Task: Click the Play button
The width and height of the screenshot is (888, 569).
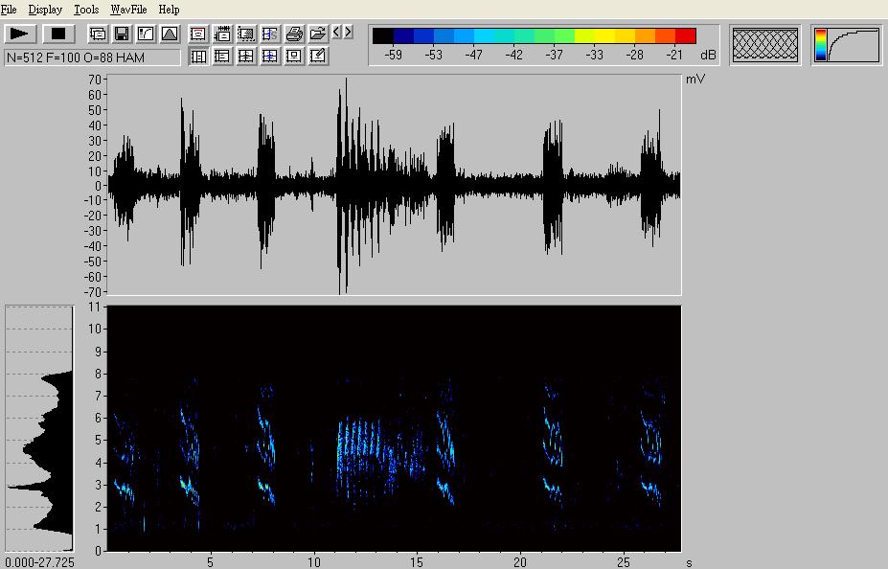Action: click(x=20, y=34)
